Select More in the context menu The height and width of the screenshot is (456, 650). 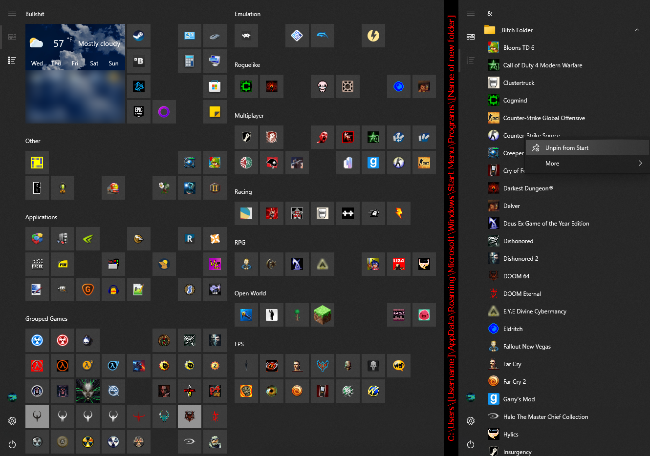[587, 164]
